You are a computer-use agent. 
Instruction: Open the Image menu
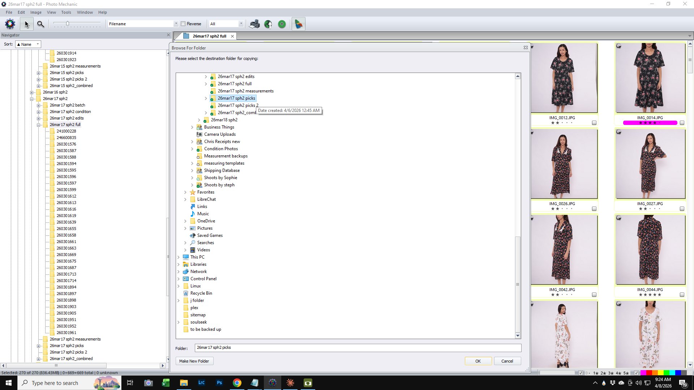pos(35,12)
